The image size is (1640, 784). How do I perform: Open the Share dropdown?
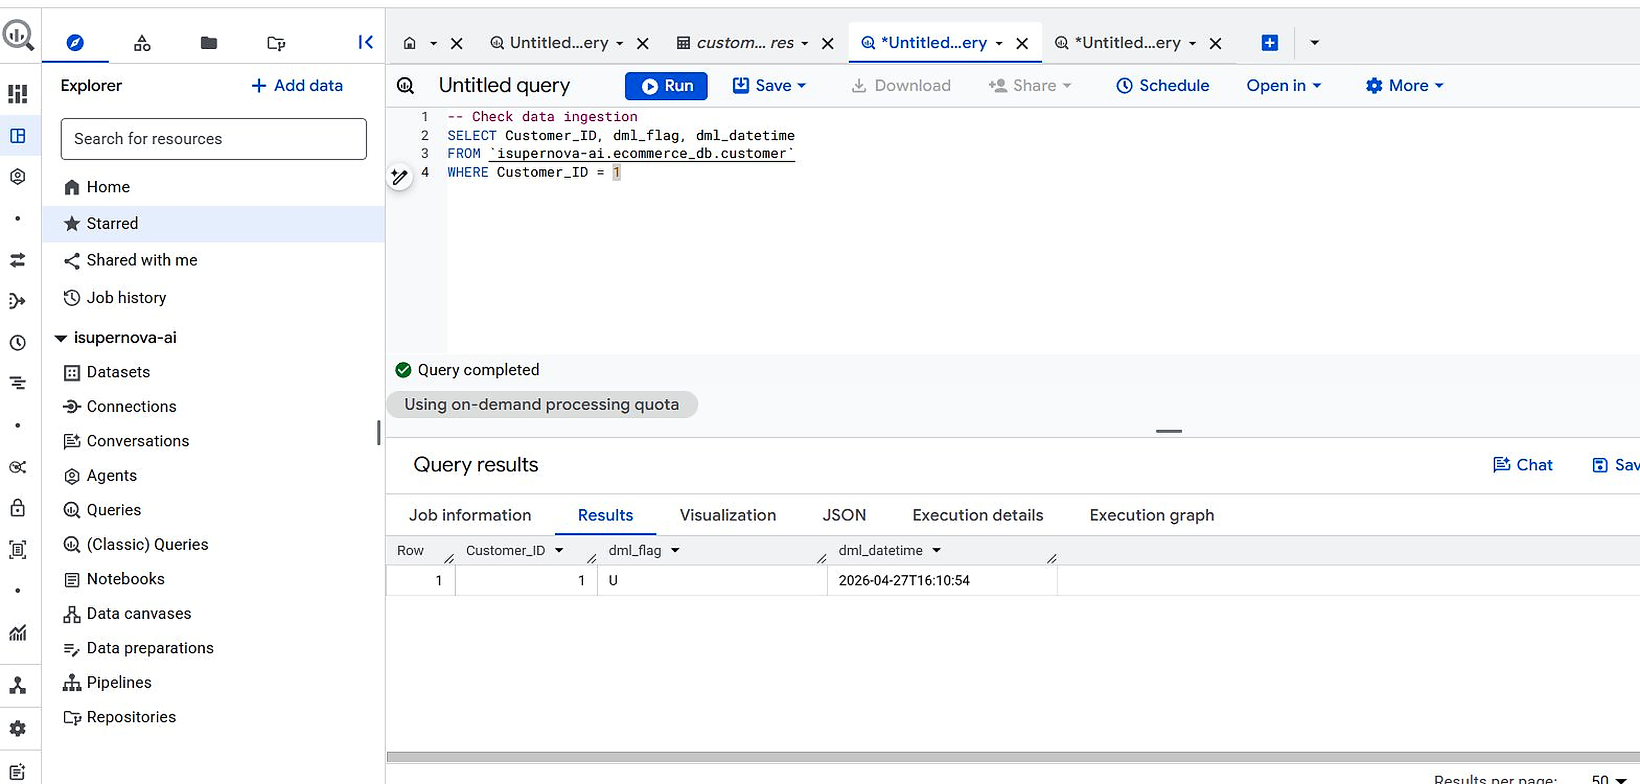1030,85
